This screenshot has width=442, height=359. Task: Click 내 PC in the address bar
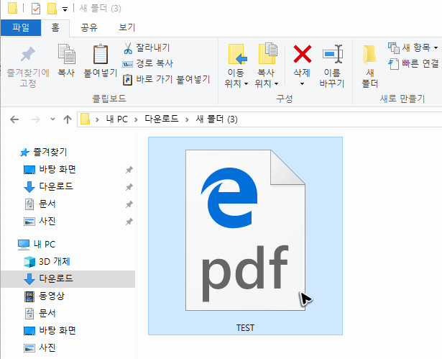tap(117, 119)
